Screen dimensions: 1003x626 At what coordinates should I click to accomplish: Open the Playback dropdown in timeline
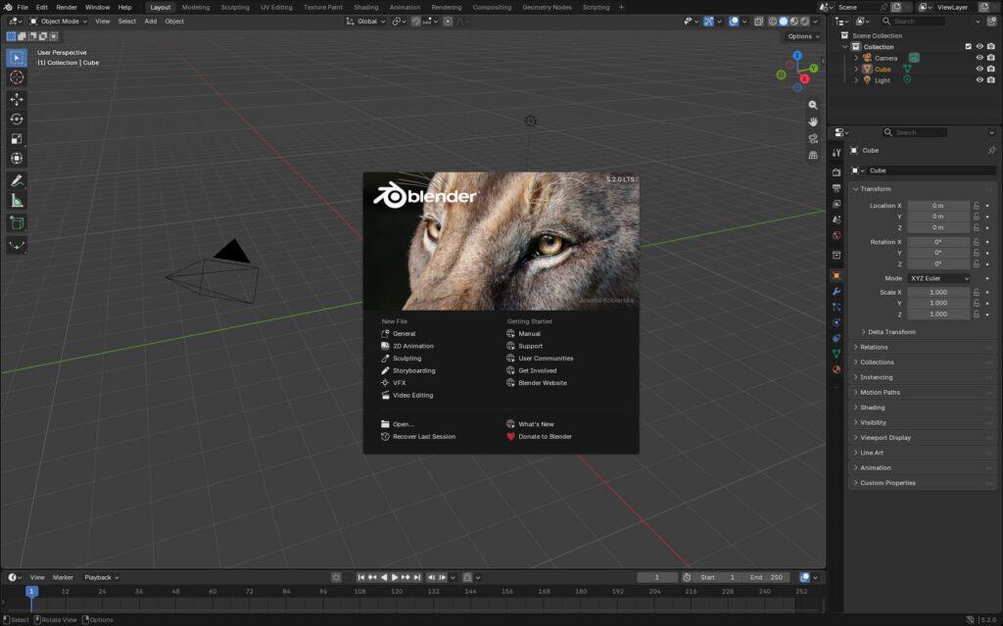[x=101, y=577]
